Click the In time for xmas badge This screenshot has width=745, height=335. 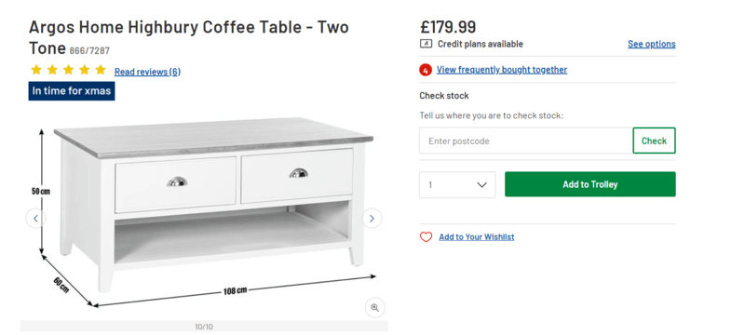72,91
